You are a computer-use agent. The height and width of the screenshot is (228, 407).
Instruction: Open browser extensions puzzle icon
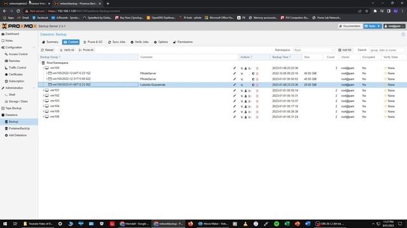coord(375,11)
